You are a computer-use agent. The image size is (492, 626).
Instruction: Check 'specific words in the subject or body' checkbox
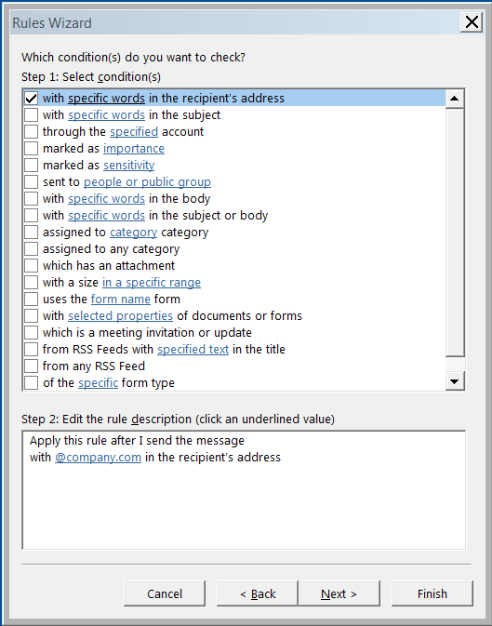pyautogui.click(x=31, y=216)
